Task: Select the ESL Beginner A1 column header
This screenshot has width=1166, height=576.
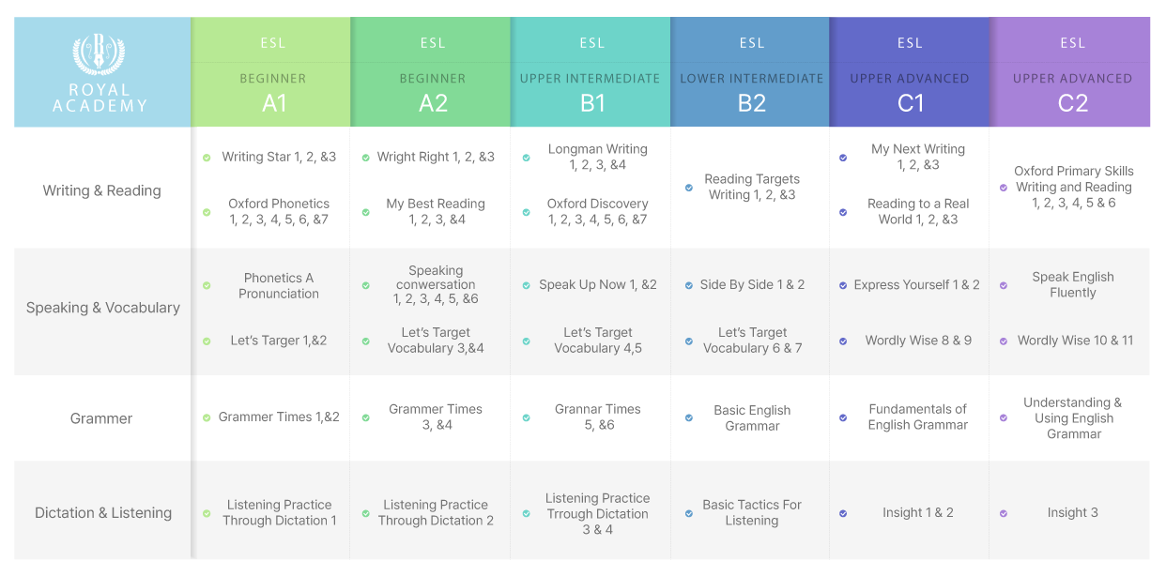Action: pos(271,71)
